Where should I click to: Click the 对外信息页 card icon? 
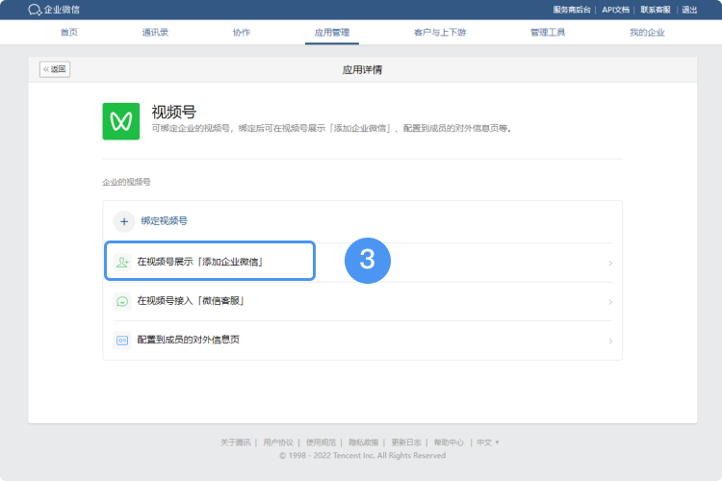[122, 340]
